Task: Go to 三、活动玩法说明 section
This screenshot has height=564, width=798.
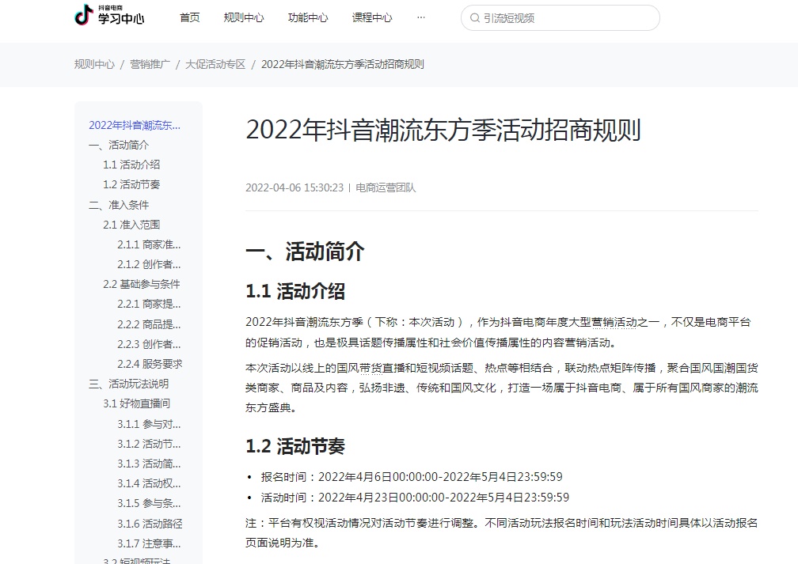Action: click(129, 384)
